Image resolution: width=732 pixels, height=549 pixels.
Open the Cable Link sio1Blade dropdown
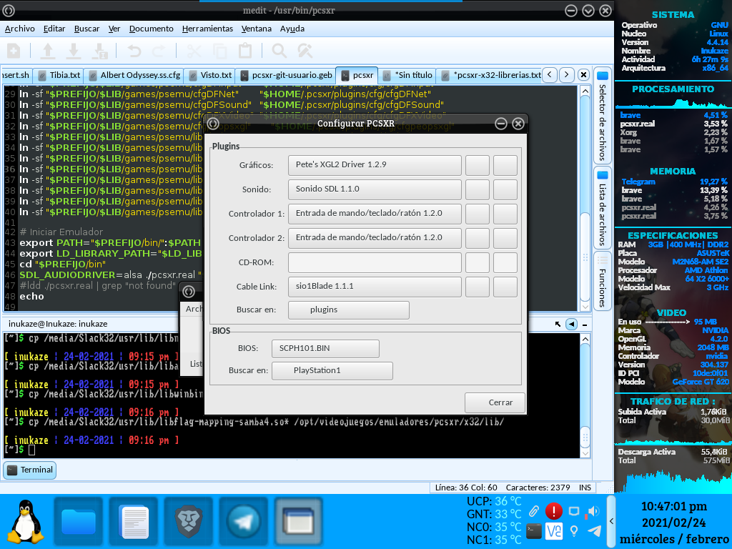pos(375,286)
